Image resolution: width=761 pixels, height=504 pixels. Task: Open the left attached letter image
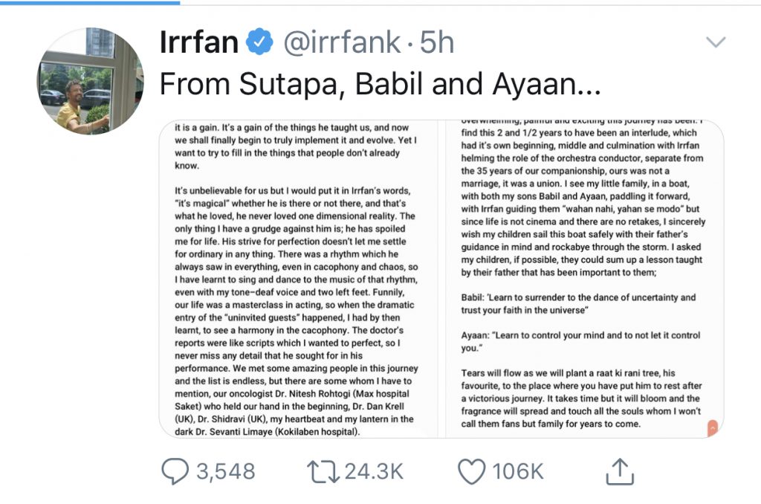tap(297, 279)
